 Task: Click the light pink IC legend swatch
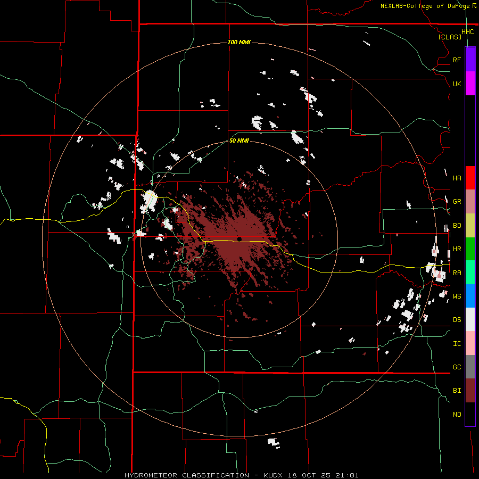470,343
